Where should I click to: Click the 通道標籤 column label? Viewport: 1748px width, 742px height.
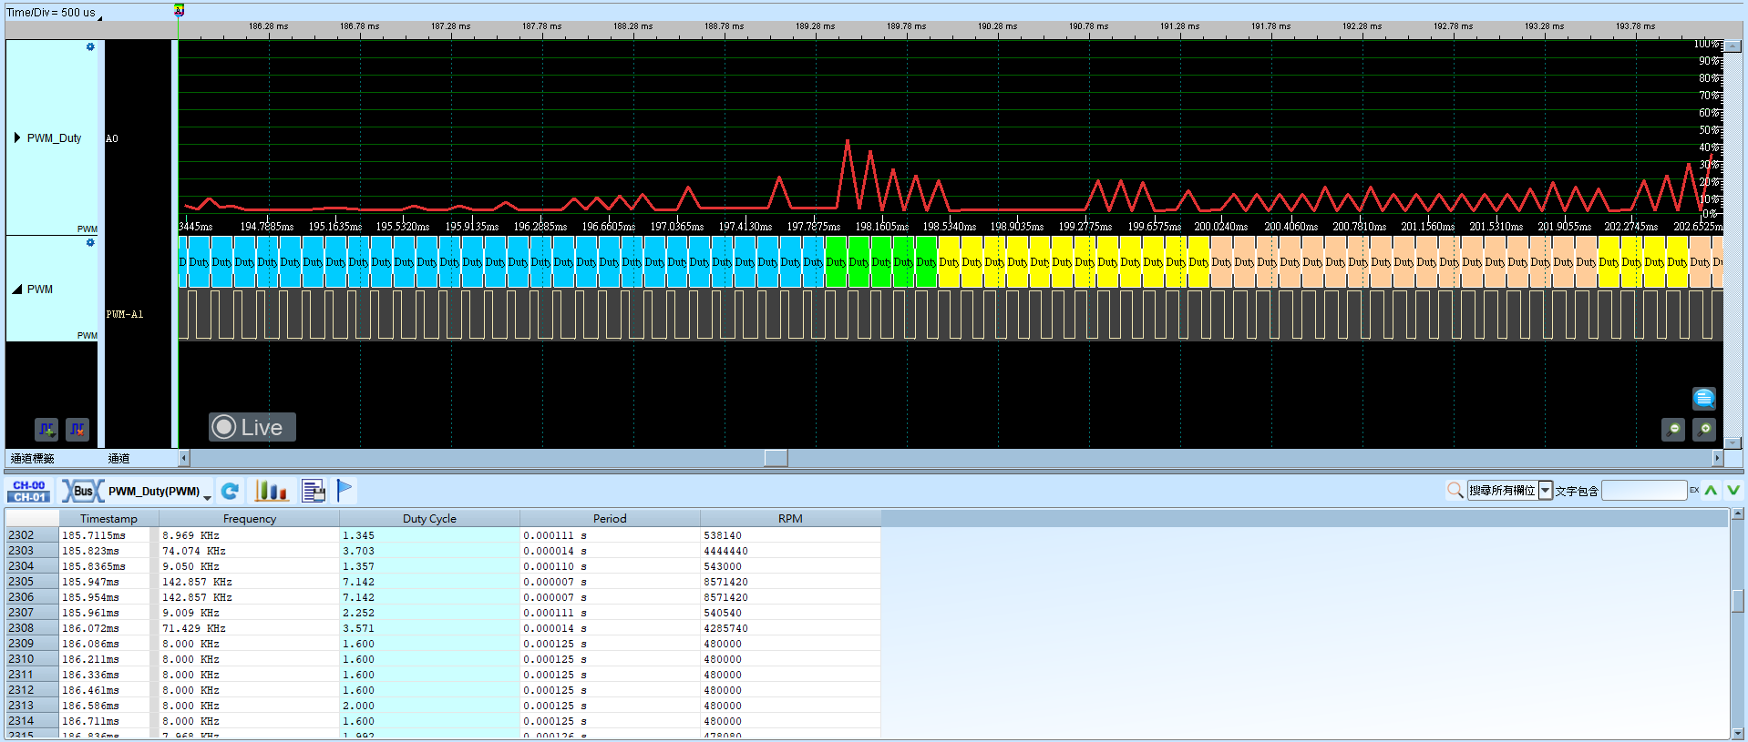pos(33,459)
